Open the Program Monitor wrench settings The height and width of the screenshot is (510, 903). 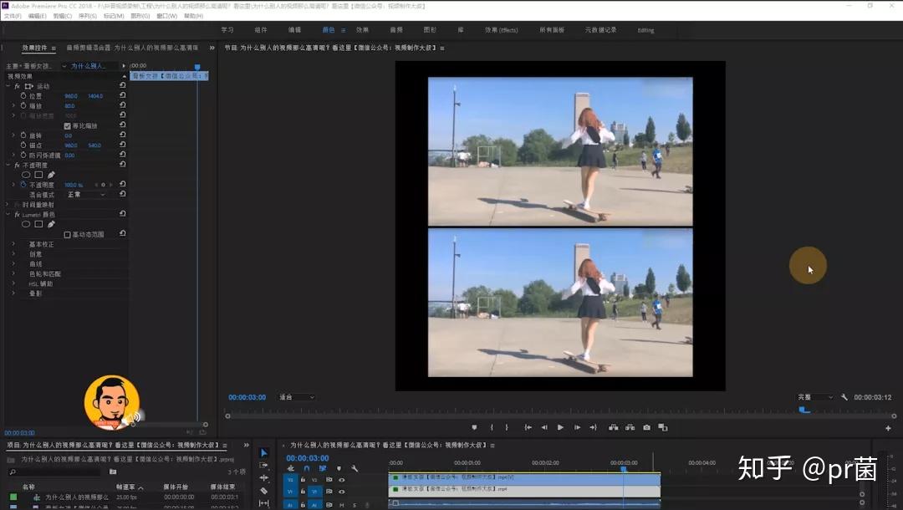tap(844, 397)
